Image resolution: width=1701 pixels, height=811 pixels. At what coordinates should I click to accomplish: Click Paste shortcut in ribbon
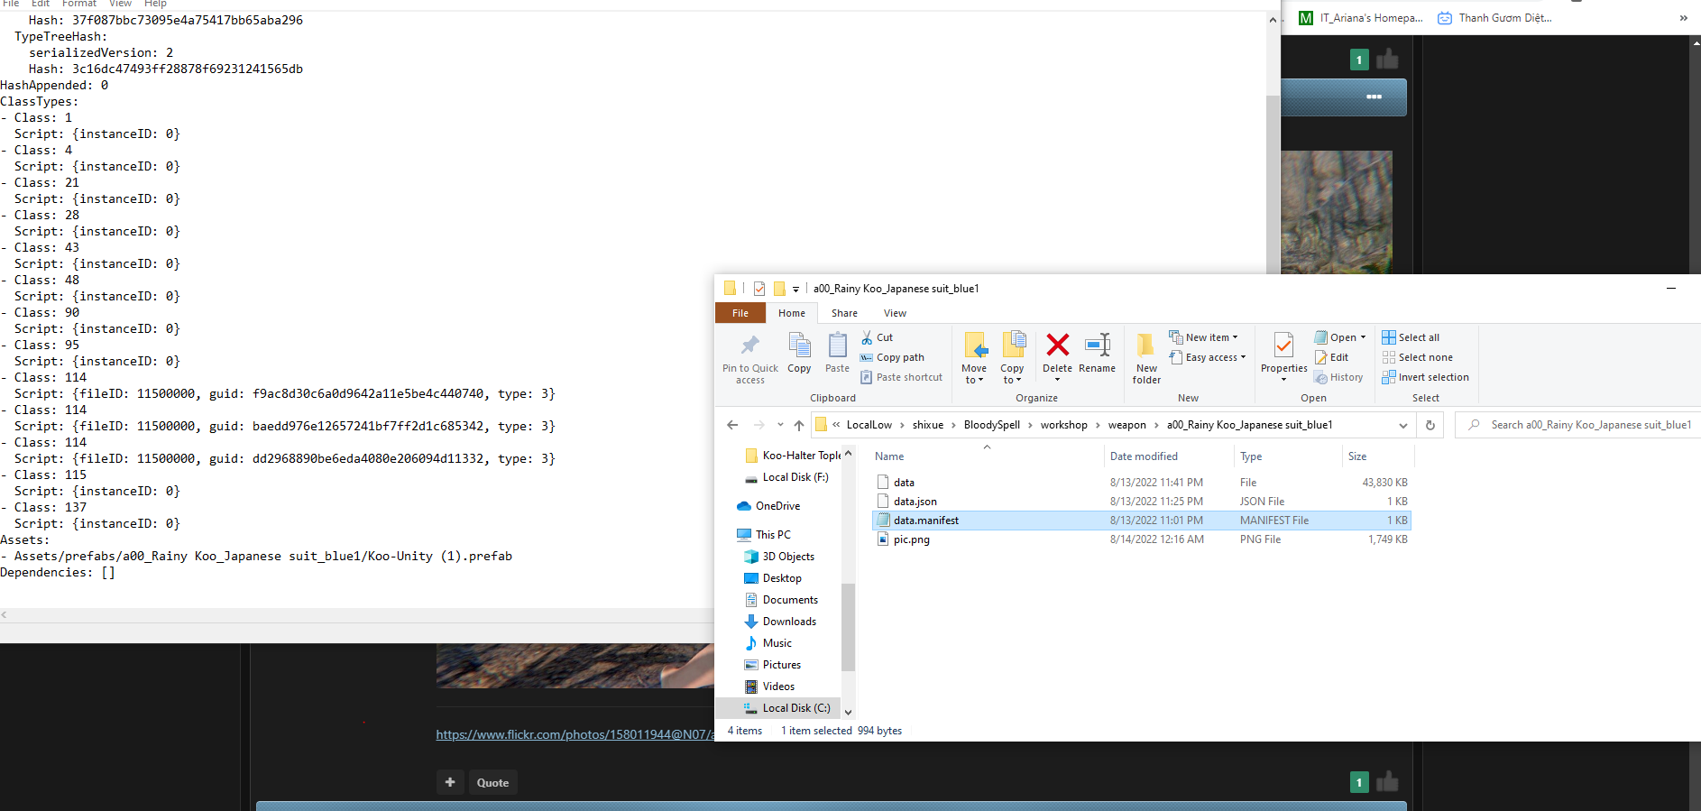(901, 377)
